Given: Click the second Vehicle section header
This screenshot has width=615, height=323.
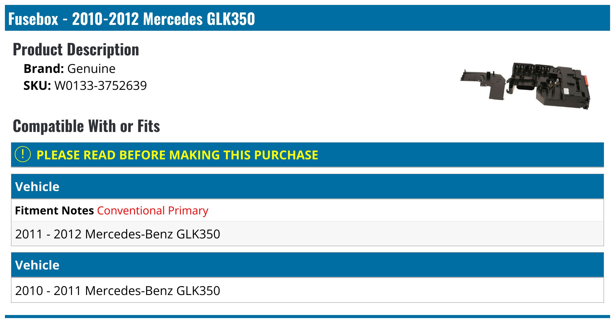Looking at the screenshot, I should pyautogui.click(x=307, y=265).
